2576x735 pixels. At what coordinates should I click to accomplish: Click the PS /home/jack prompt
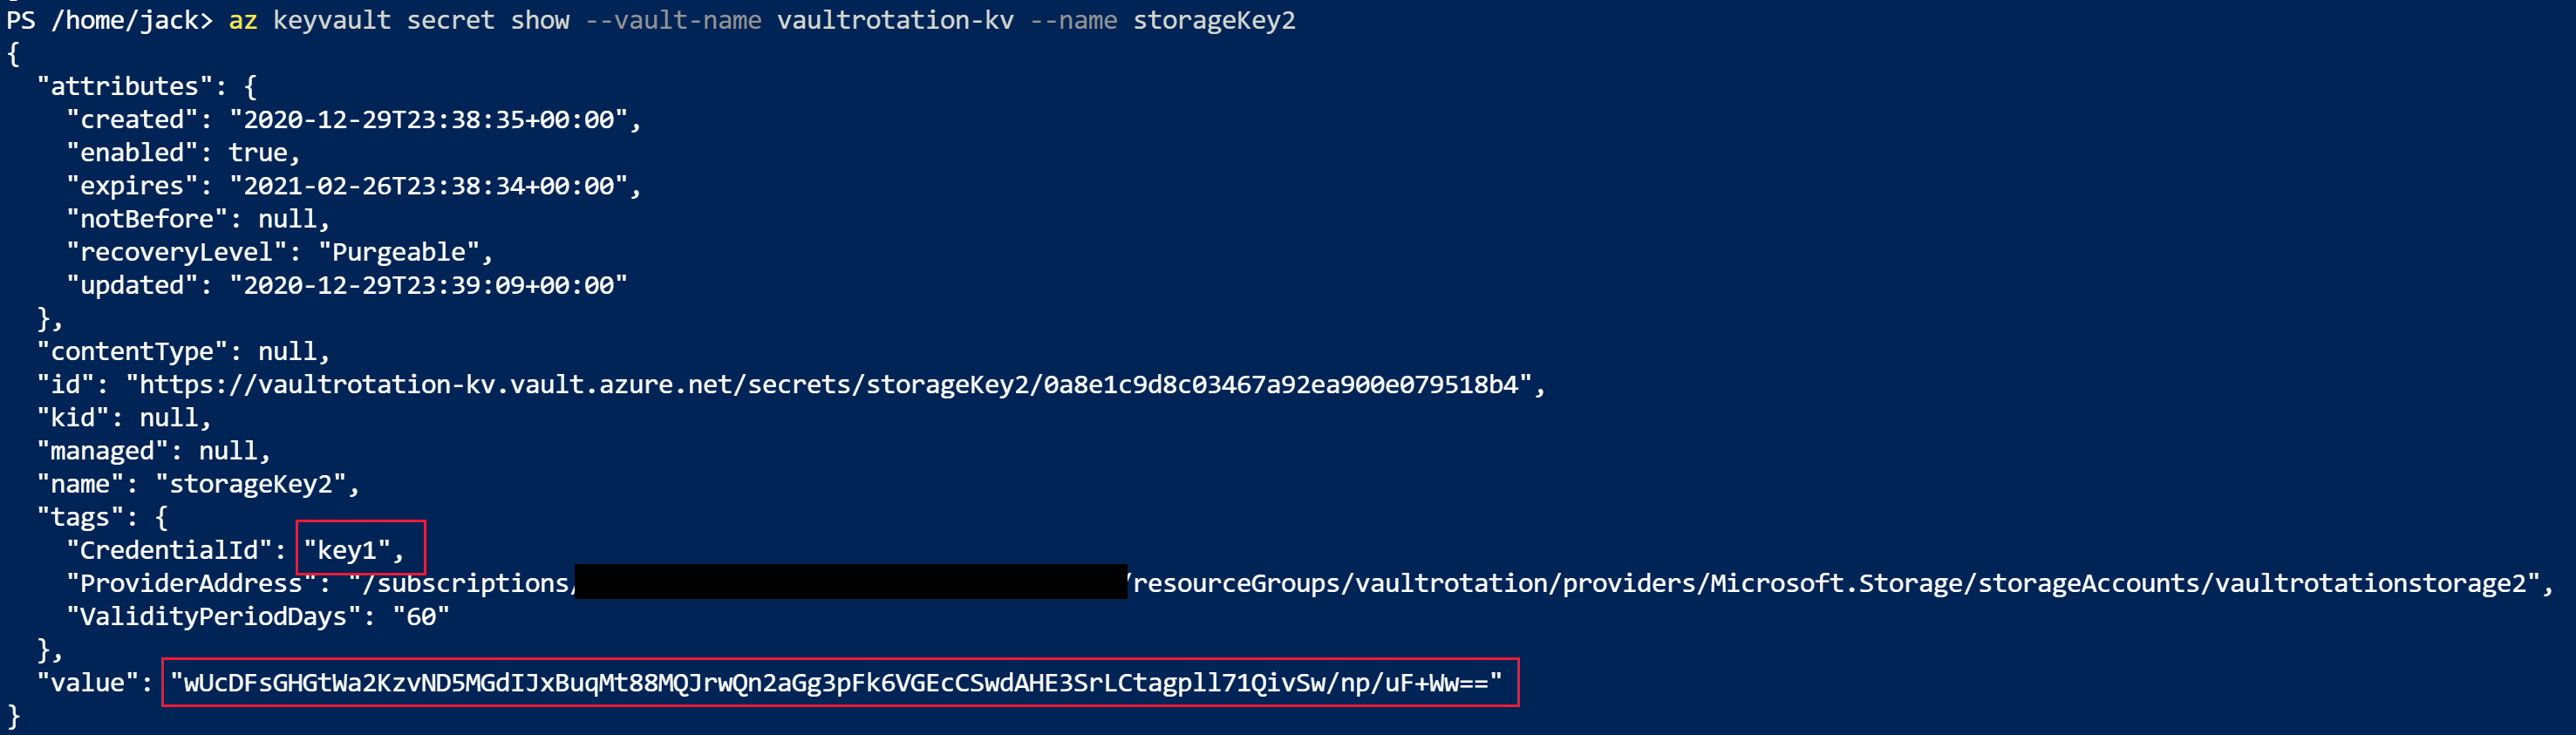click(x=109, y=20)
